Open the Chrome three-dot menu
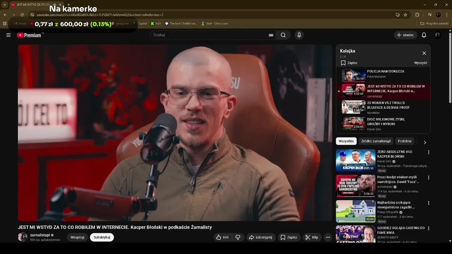 (x=447, y=15)
